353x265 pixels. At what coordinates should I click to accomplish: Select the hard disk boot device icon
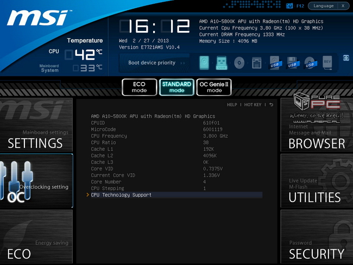pos(204,62)
